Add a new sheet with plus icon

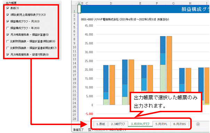198,124
